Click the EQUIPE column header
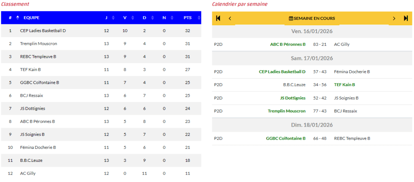This screenshot has height=182, width=414. [32, 18]
